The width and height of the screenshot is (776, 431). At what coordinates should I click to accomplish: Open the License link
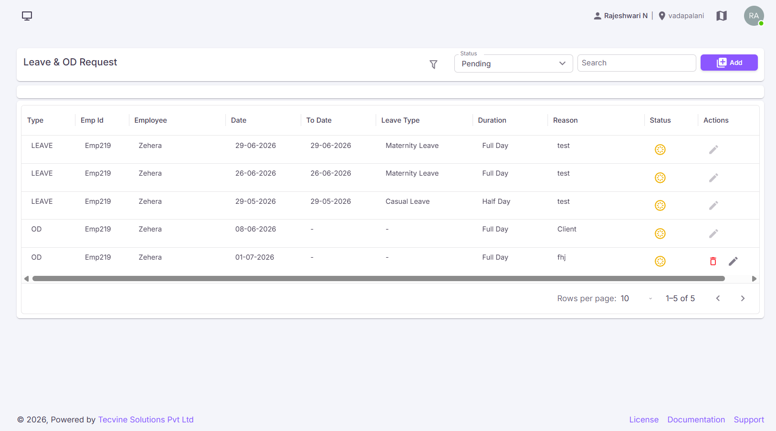point(644,420)
